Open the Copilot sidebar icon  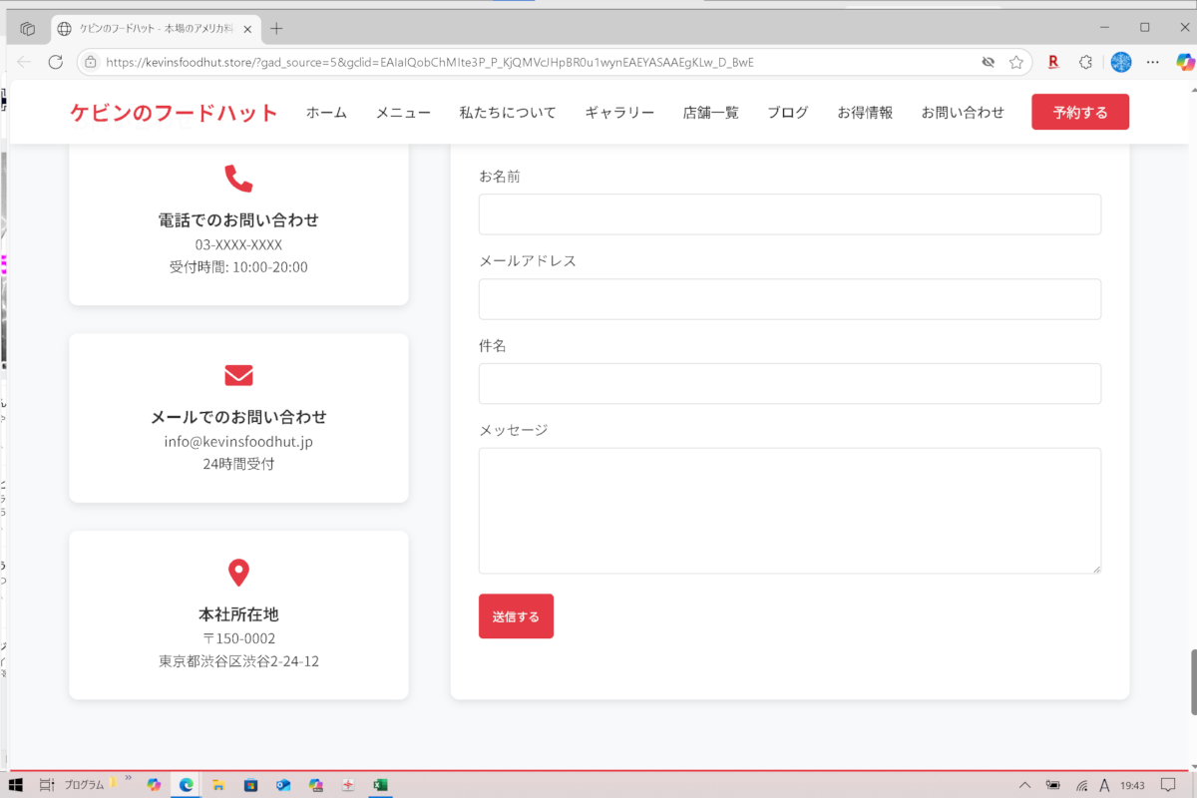(1185, 62)
